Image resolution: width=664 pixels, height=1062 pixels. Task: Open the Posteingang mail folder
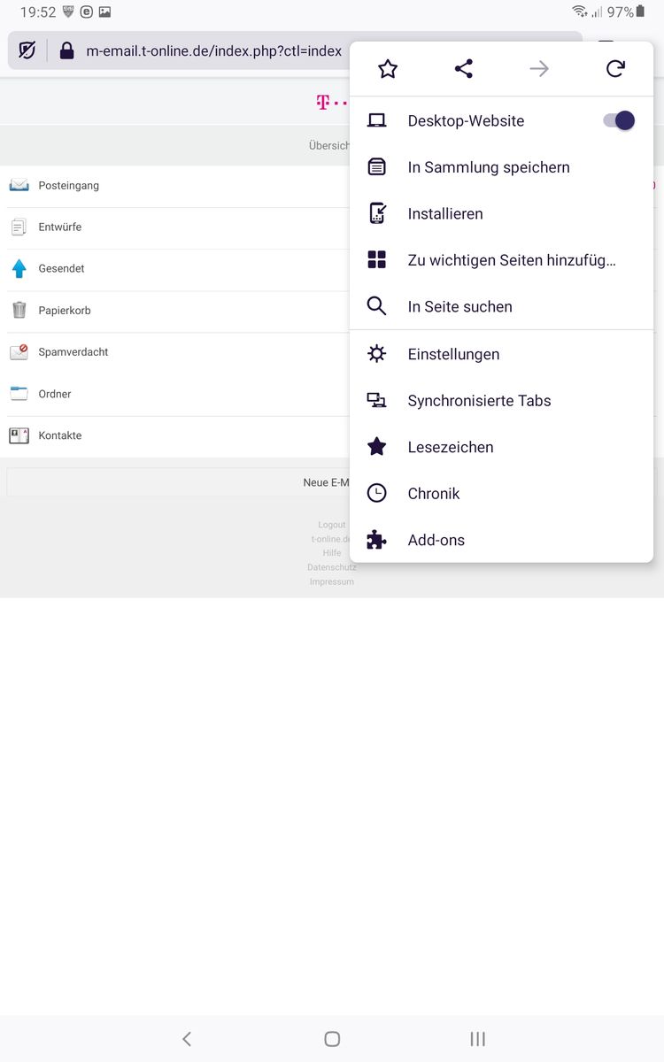tap(69, 186)
